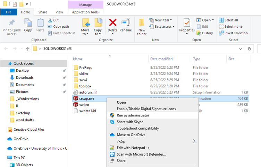This screenshot has width=261, height=167.
Task: Click the Copy ribbon button
Action: pos(28,25)
